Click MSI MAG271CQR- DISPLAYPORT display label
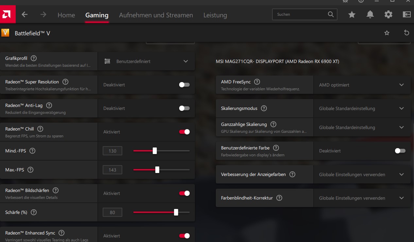The height and width of the screenshot is (242, 414). (277, 61)
